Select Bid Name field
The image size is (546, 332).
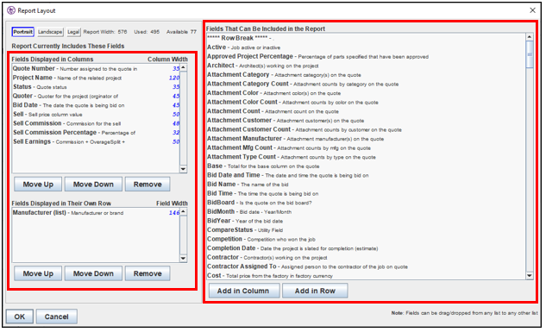point(366,184)
